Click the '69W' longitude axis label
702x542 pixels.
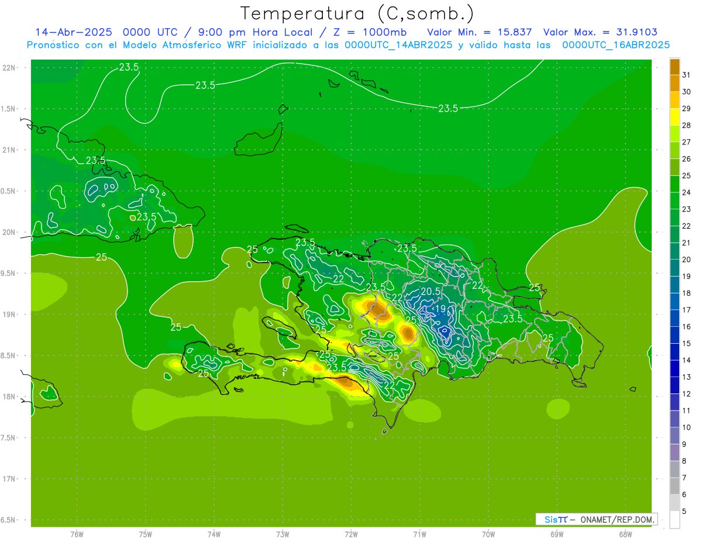coord(556,534)
